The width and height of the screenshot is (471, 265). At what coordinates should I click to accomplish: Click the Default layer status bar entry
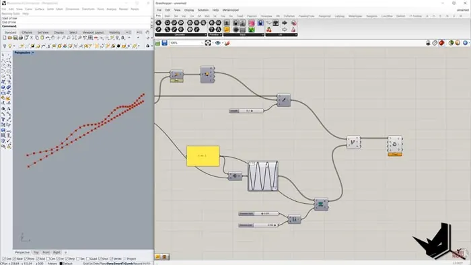click(x=66, y=264)
